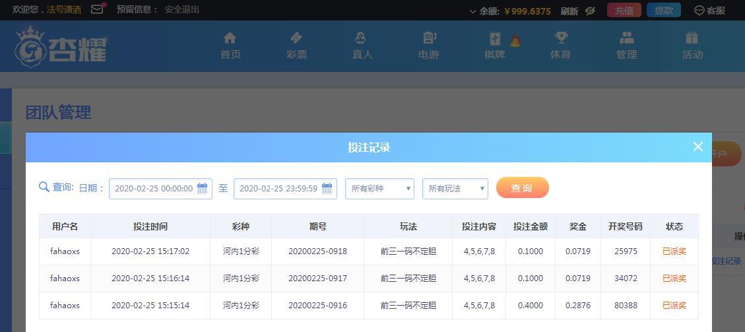Image resolution: width=745 pixels, height=332 pixels.
Task: Go to 首页 home icon
Action: click(230, 38)
